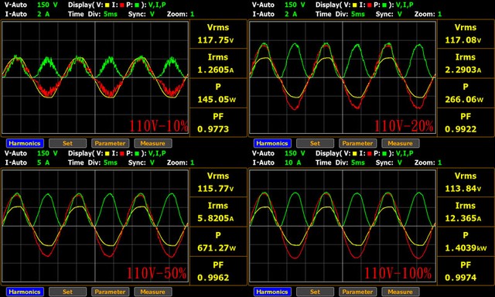The image size is (495, 297).
Task: Click yellow V color swatch in top-left display legend
Action: click(x=108, y=5)
